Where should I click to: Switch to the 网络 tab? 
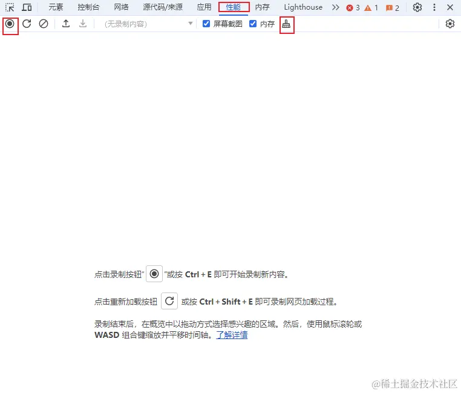(x=121, y=7)
